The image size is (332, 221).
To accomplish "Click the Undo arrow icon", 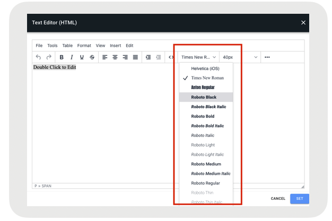I will [x=38, y=57].
